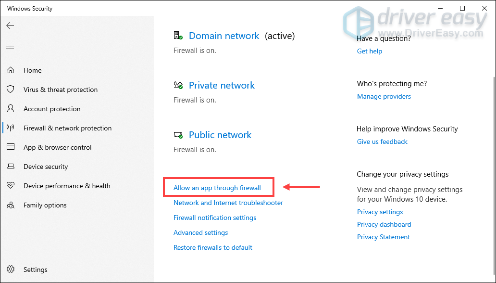Viewport: 496px width, 283px height.
Task: Open the Private network settings
Action: pos(222,85)
